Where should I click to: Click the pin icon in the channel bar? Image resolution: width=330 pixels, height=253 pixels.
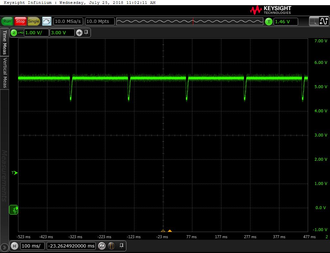pos(86,32)
